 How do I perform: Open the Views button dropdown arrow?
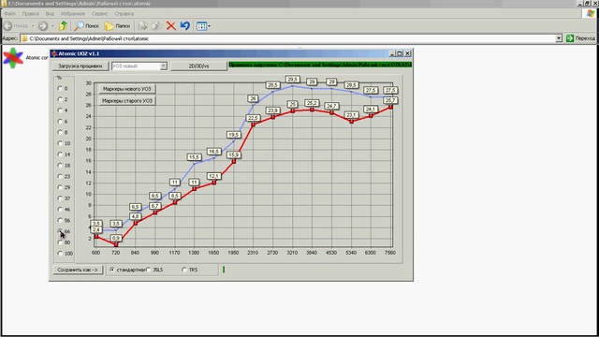(210, 26)
